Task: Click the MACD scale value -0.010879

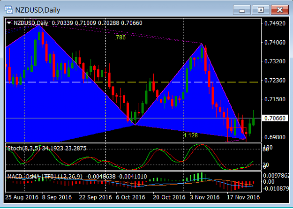Action: click(276, 188)
